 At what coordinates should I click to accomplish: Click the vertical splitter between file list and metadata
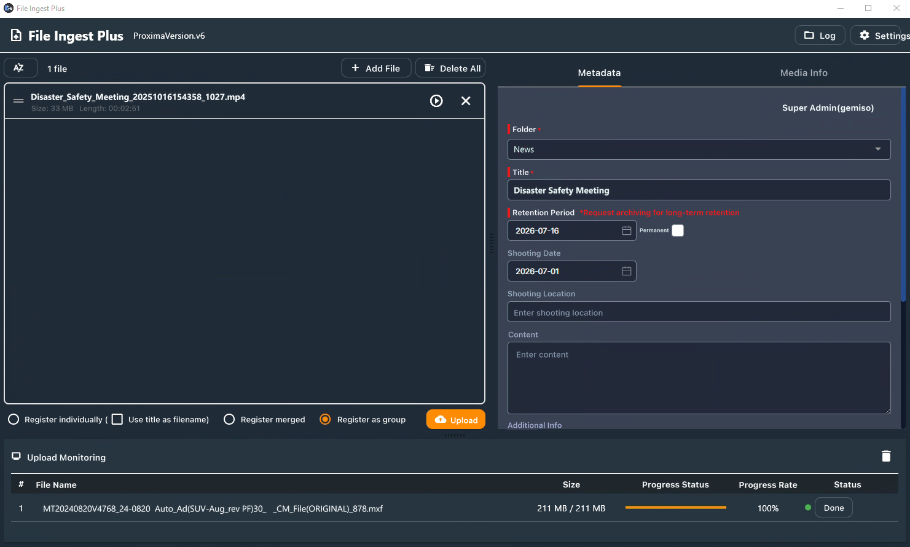point(491,243)
